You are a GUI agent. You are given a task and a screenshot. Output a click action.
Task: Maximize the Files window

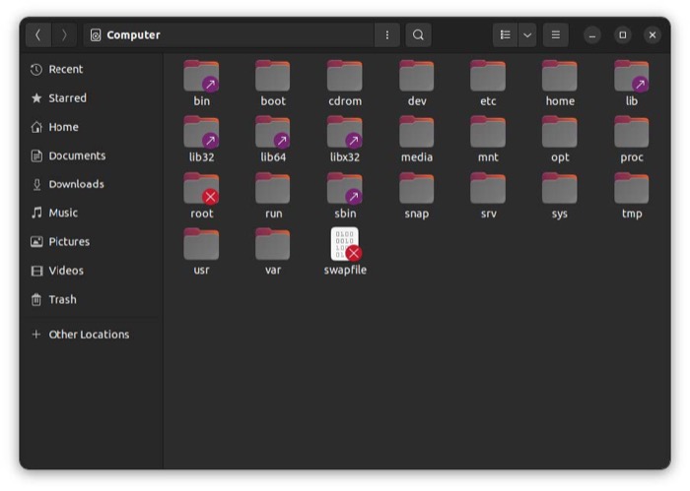click(622, 34)
